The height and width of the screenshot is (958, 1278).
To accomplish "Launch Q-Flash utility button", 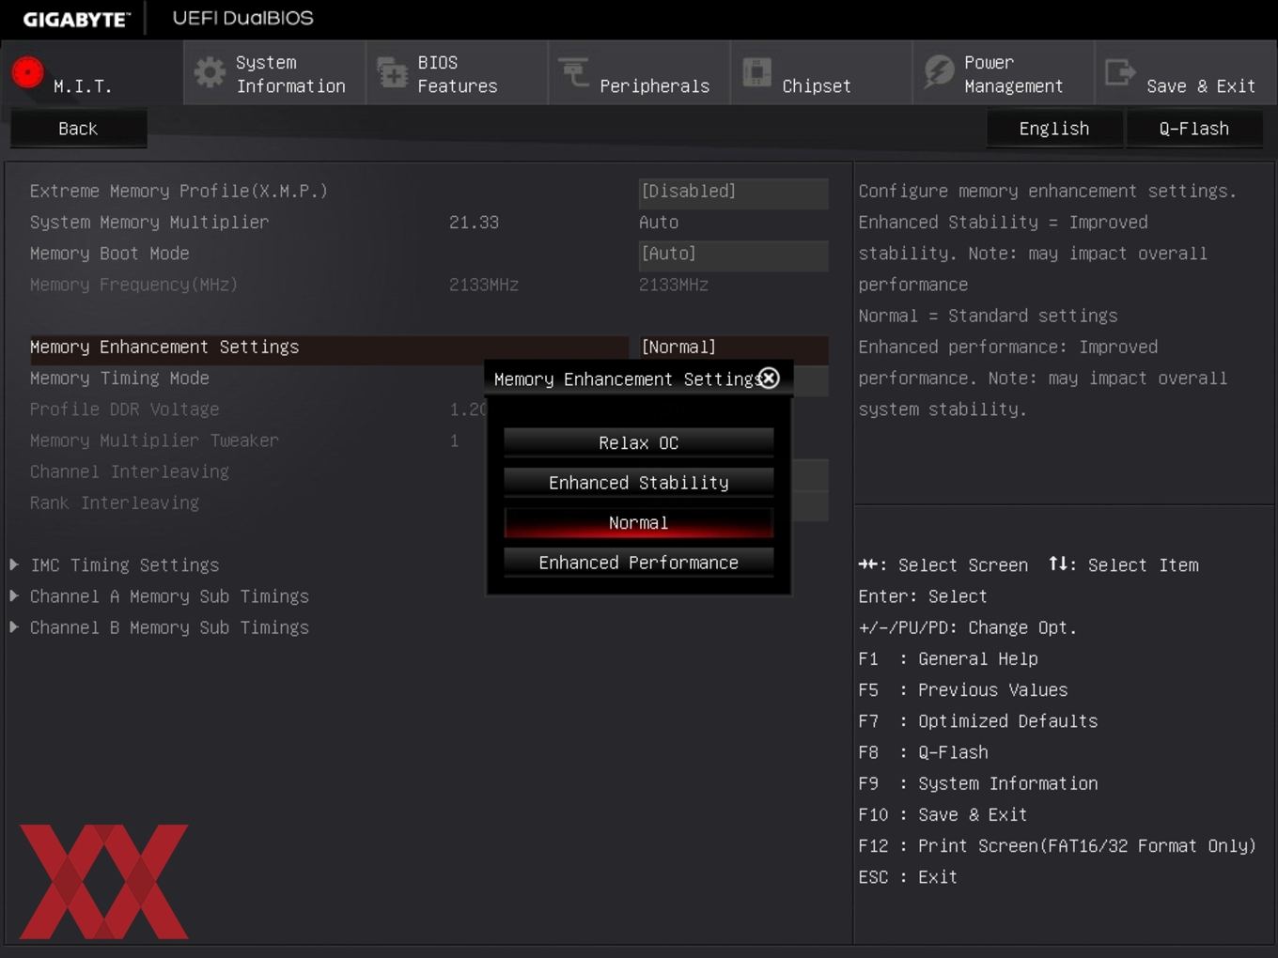I will pos(1193,129).
